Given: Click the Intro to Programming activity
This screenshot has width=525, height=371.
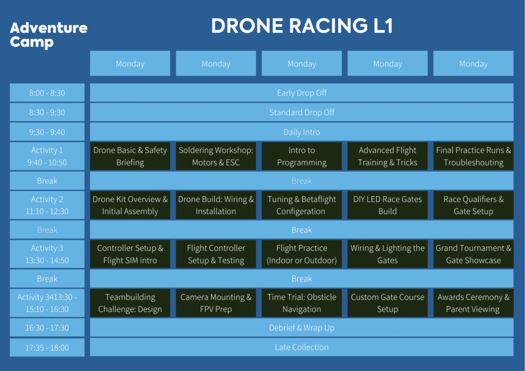Looking at the screenshot, I should coord(301,156).
